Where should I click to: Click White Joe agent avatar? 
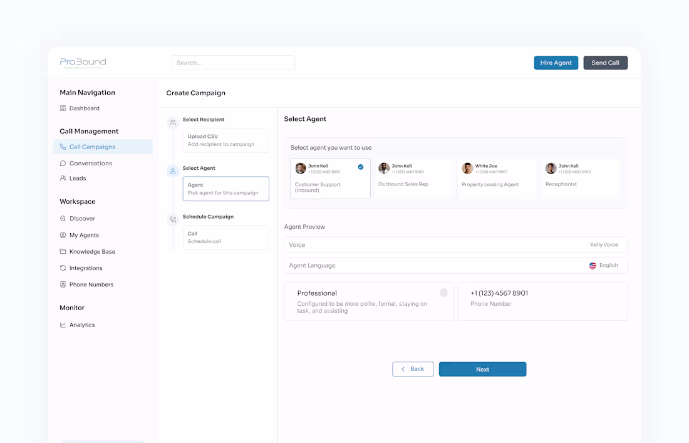[467, 169]
